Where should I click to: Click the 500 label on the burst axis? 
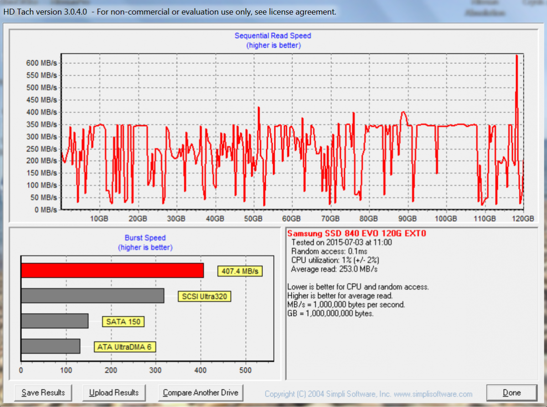[246, 369]
